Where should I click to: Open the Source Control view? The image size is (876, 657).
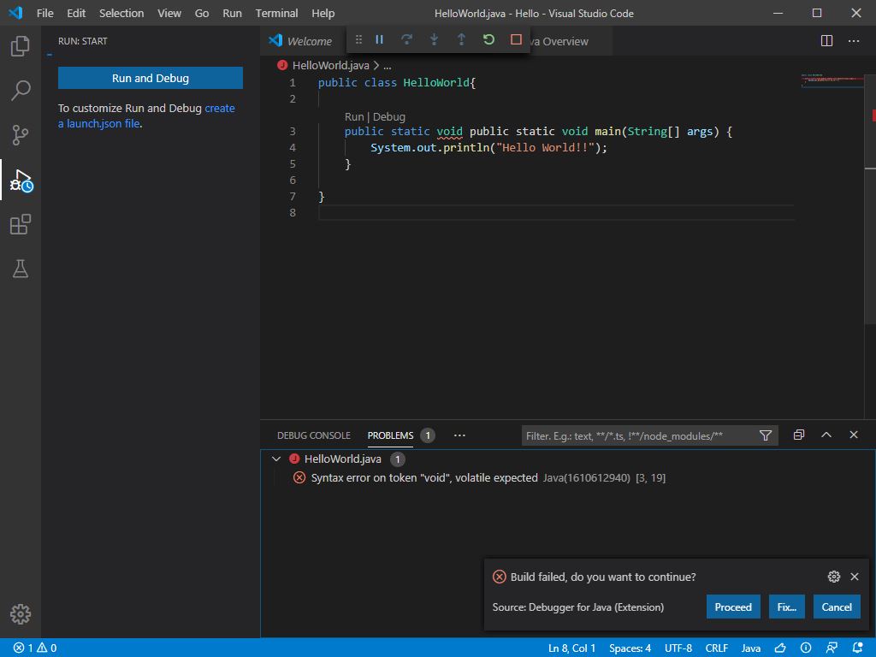pos(21,135)
